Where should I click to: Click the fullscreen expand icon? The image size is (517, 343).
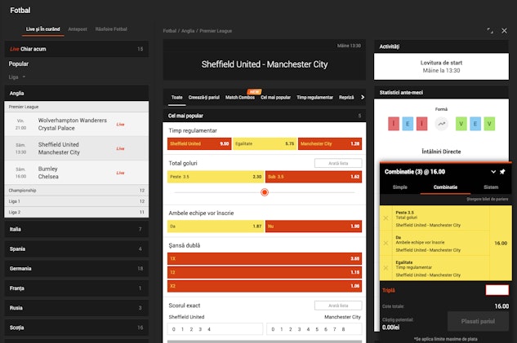[x=490, y=30]
